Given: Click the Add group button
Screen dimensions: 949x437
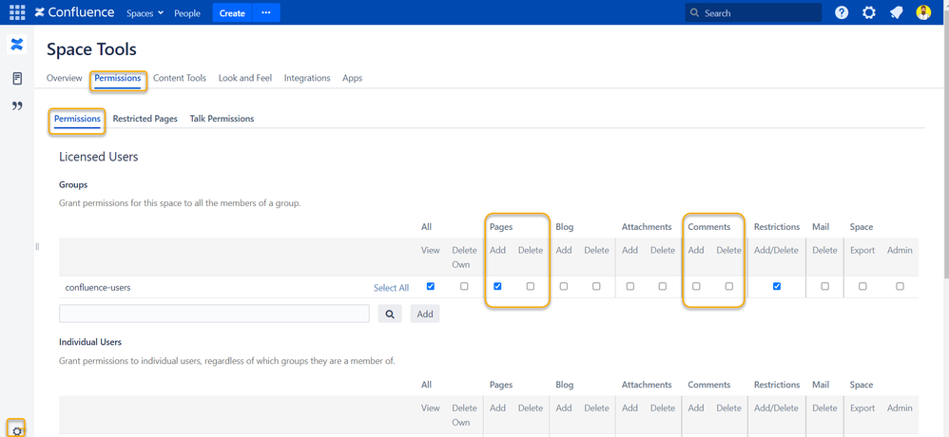Looking at the screenshot, I should point(425,313).
